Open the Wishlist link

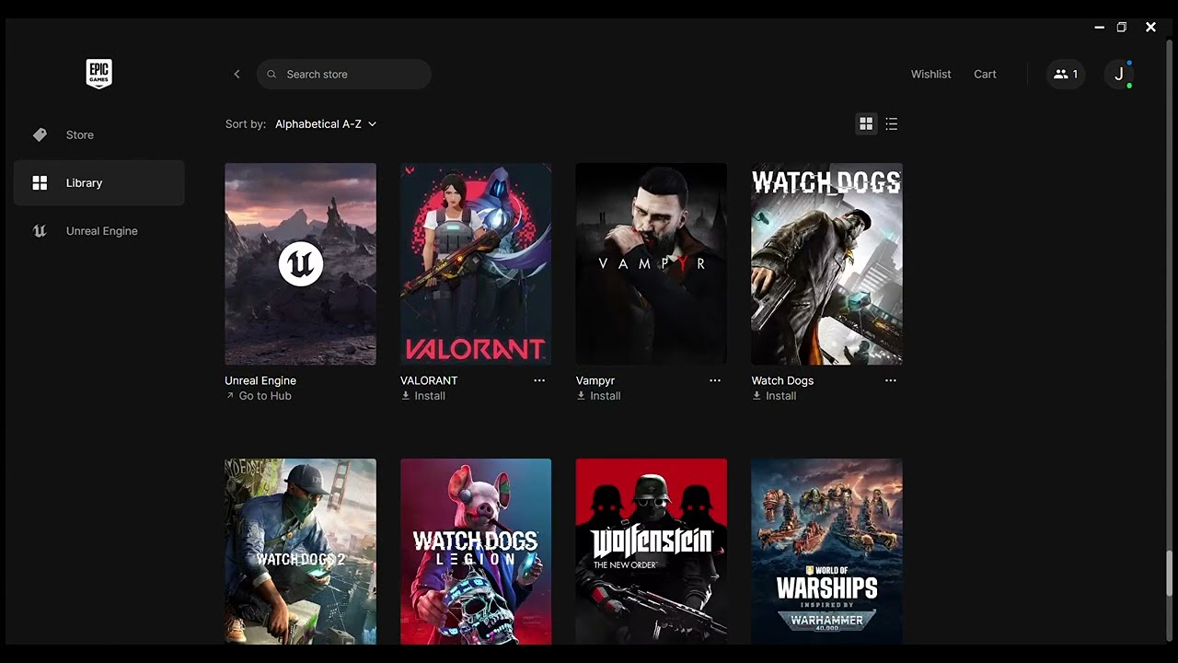tap(930, 74)
